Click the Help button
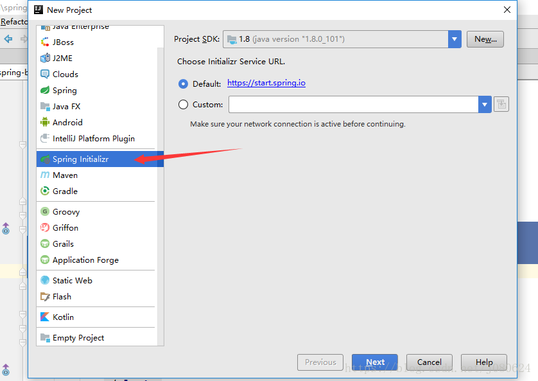Image resolution: width=538 pixels, height=381 pixels. (x=484, y=362)
